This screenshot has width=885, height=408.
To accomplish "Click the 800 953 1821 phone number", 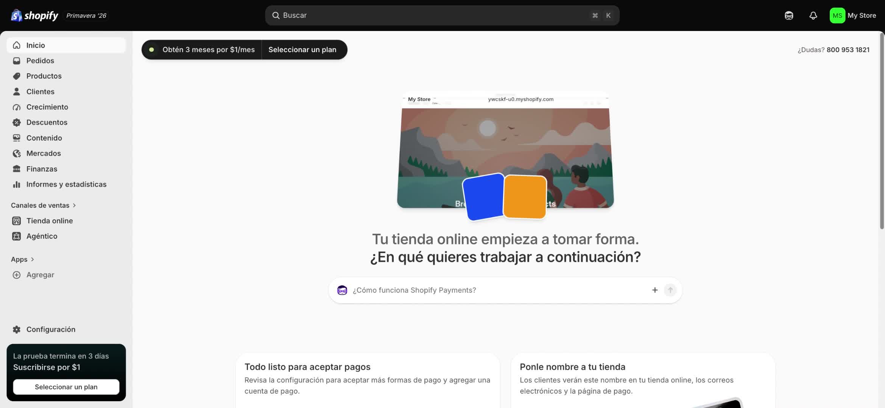I will point(848,50).
